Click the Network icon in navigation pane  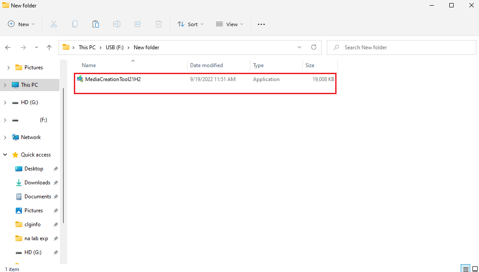click(15, 137)
